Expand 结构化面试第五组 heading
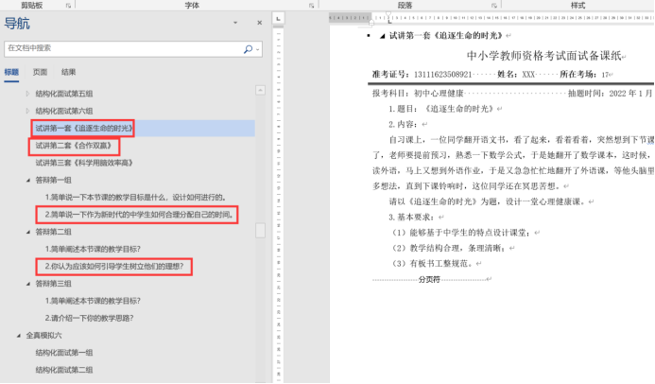This screenshot has width=655, height=384. coord(27,95)
